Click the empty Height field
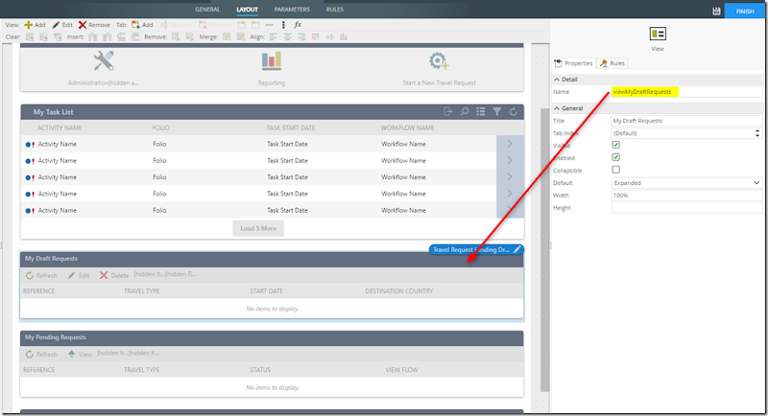768x416 pixels. (x=686, y=208)
